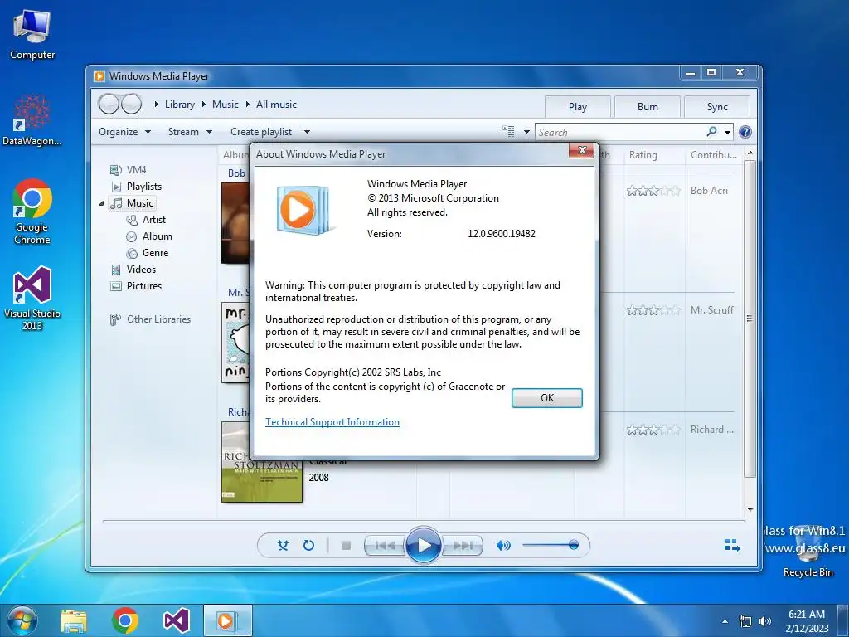Click All music in the breadcrumb
The width and height of the screenshot is (849, 637).
click(x=276, y=105)
